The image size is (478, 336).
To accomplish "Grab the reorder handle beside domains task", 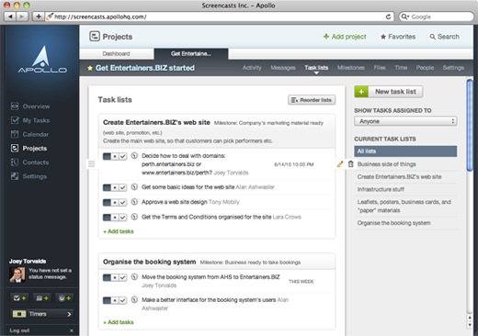I will [x=91, y=164].
